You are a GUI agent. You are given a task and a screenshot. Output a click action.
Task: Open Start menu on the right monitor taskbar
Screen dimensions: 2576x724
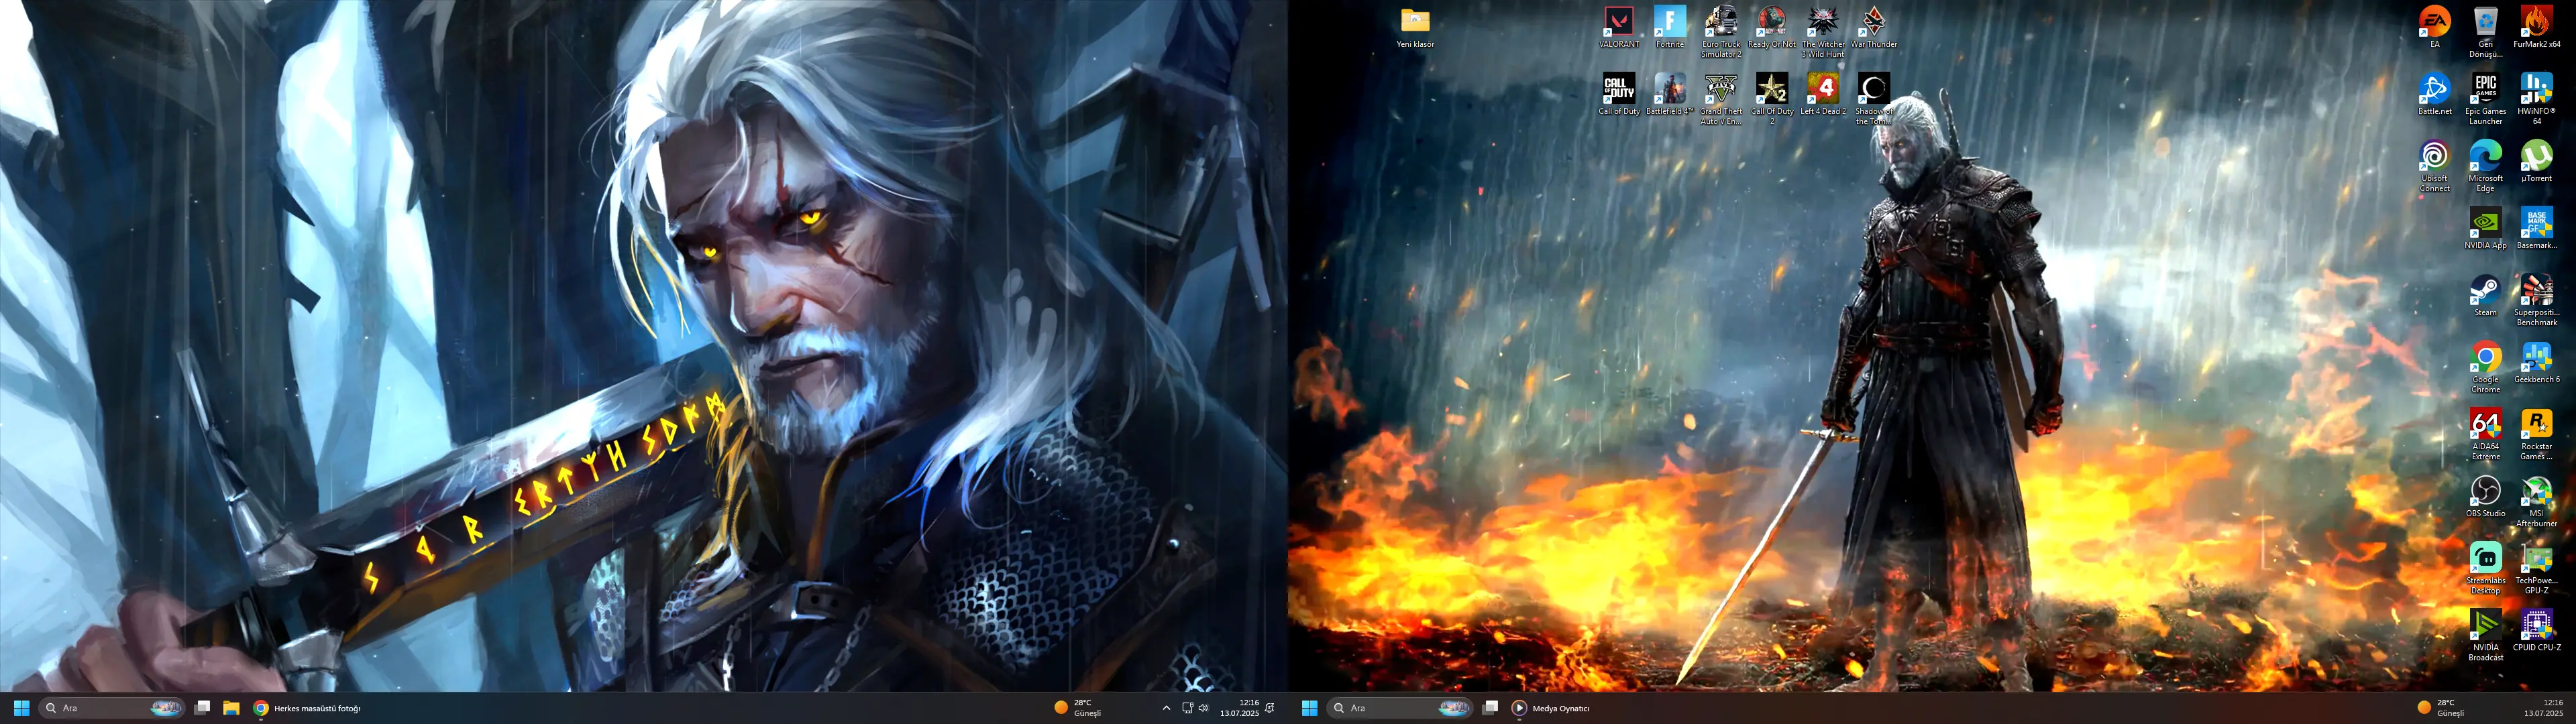coord(1309,708)
